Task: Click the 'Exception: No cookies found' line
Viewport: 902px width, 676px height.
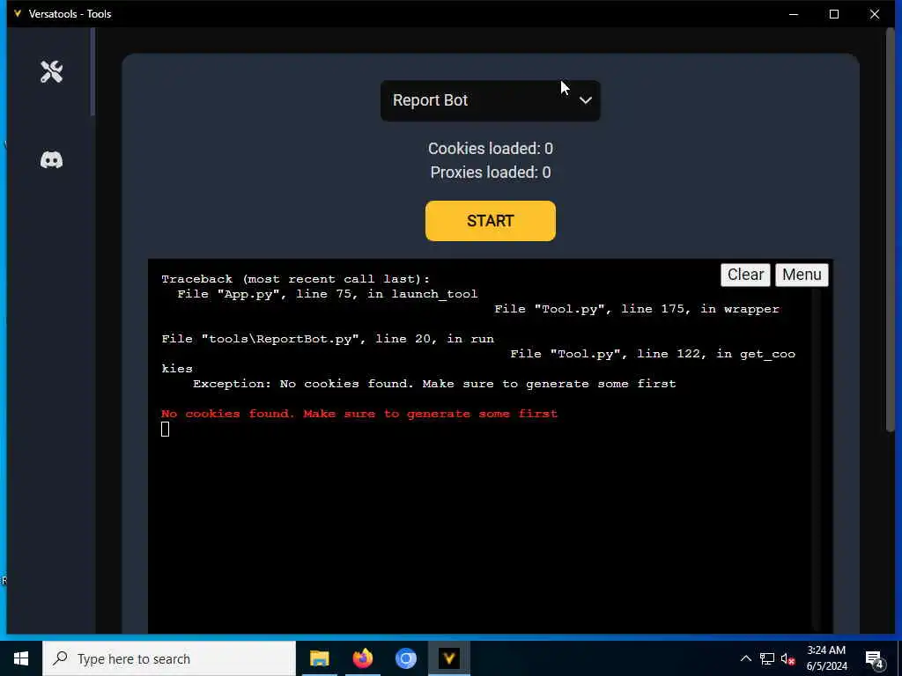Action: [434, 384]
